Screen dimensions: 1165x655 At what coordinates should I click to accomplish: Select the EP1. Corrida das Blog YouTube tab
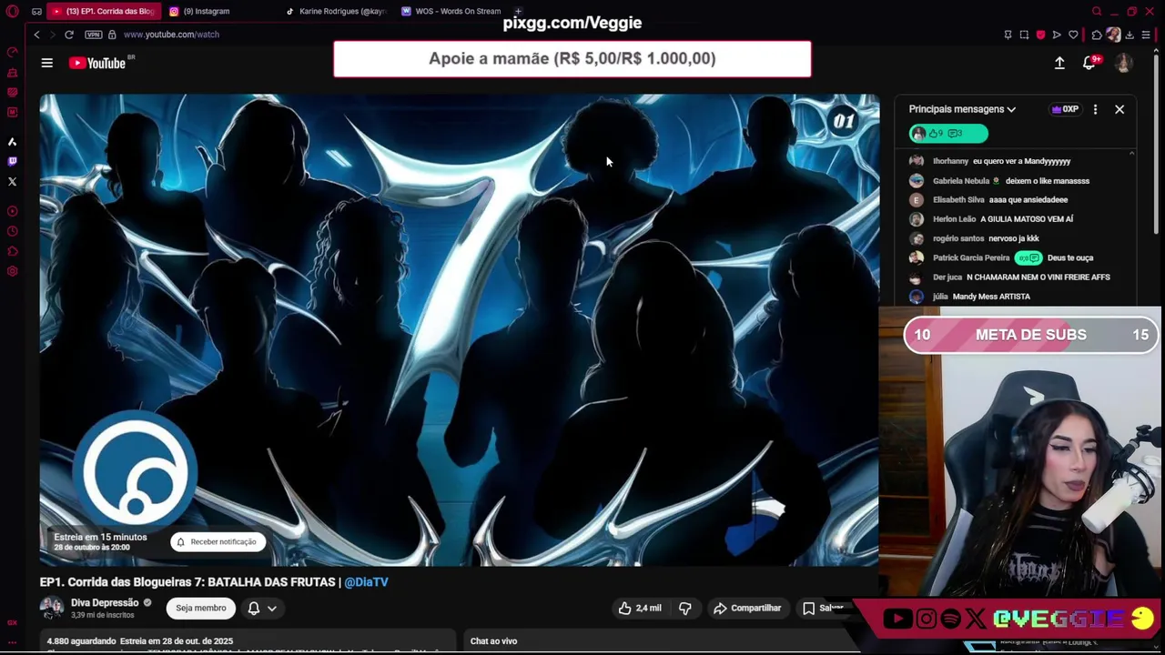(x=104, y=11)
